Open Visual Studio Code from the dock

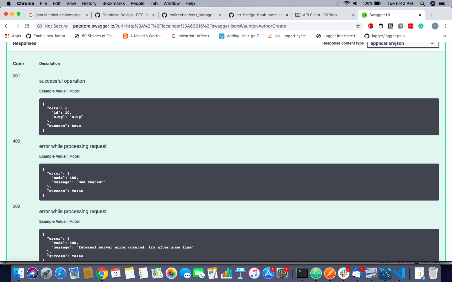click(399, 273)
